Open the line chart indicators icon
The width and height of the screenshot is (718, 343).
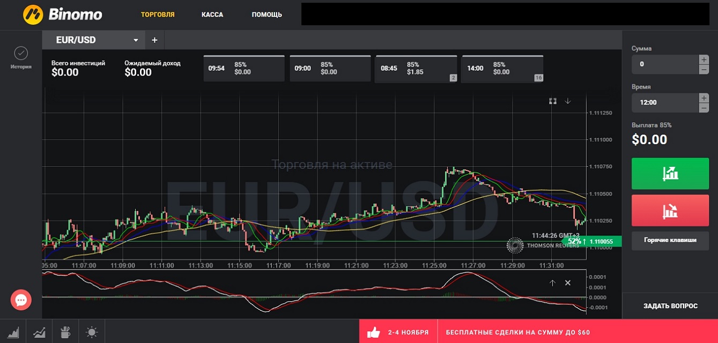click(x=39, y=332)
